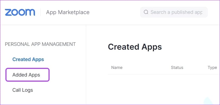Click the Type column header
This screenshot has width=220, height=105.
click(212, 68)
